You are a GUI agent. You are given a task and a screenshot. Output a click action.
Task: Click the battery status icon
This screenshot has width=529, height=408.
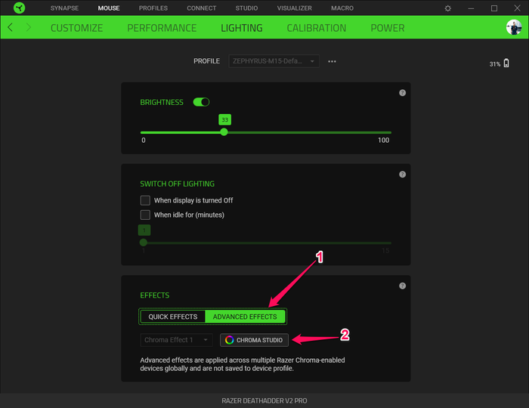506,63
